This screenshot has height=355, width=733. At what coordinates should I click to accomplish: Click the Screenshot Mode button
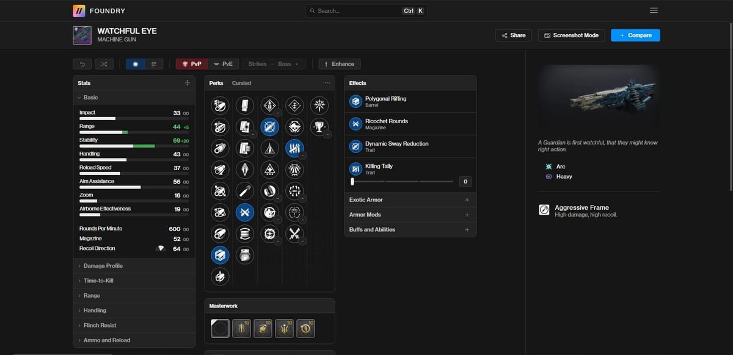tap(571, 35)
